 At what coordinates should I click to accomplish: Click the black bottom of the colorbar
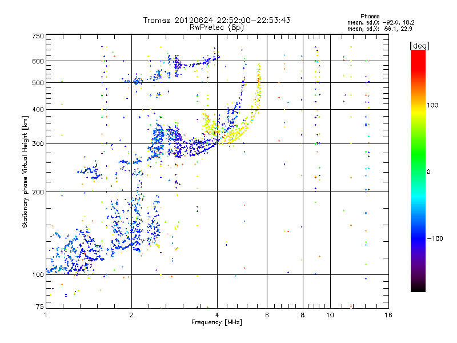(418, 288)
